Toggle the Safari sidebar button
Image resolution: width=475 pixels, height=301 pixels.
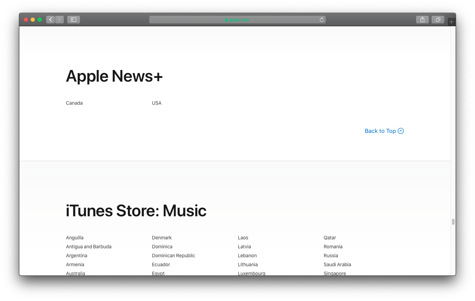coord(73,20)
